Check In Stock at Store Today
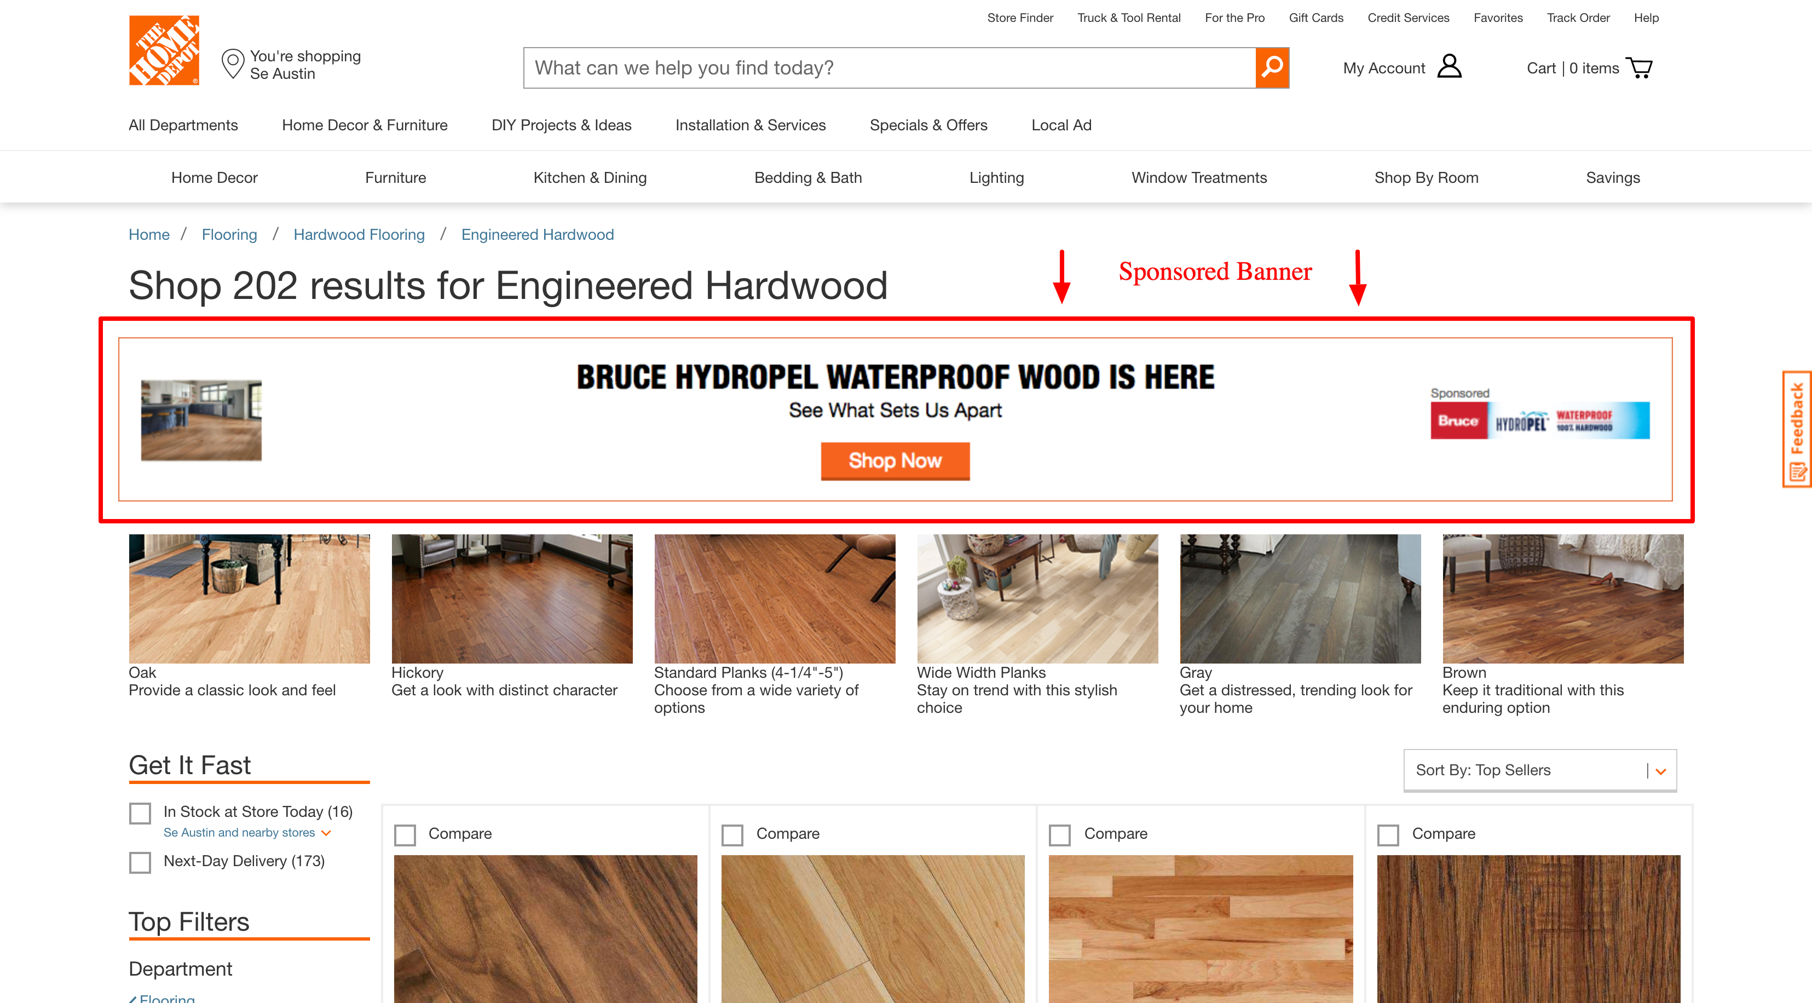Screen dimensions: 1812x1003 (x=140, y=813)
